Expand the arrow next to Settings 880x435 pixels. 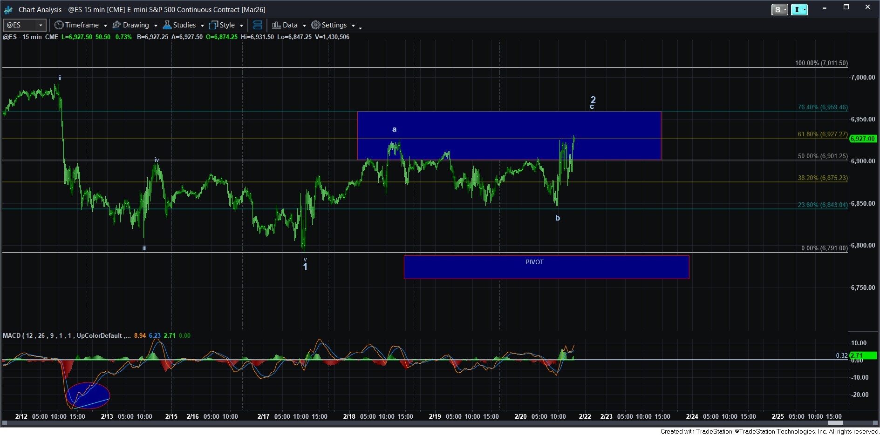tap(353, 26)
